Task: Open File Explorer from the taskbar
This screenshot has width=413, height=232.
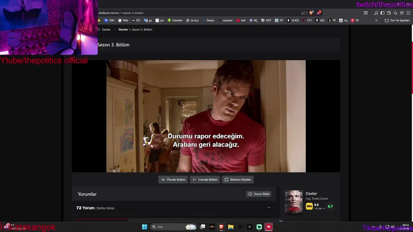Action: pyautogui.click(x=230, y=227)
